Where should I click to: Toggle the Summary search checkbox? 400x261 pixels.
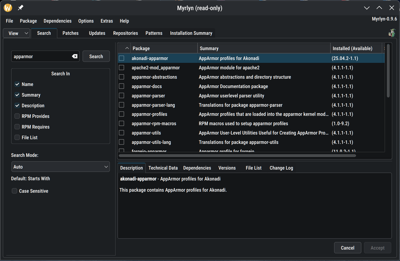(17, 95)
